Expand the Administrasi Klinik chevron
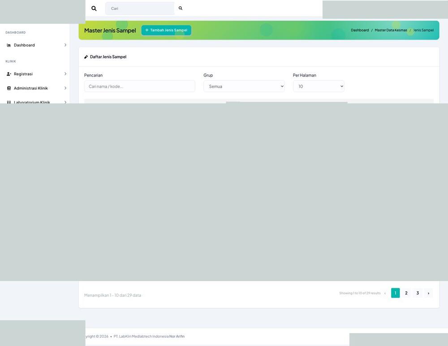This screenshot has height=346, width=448. point(65,88)
